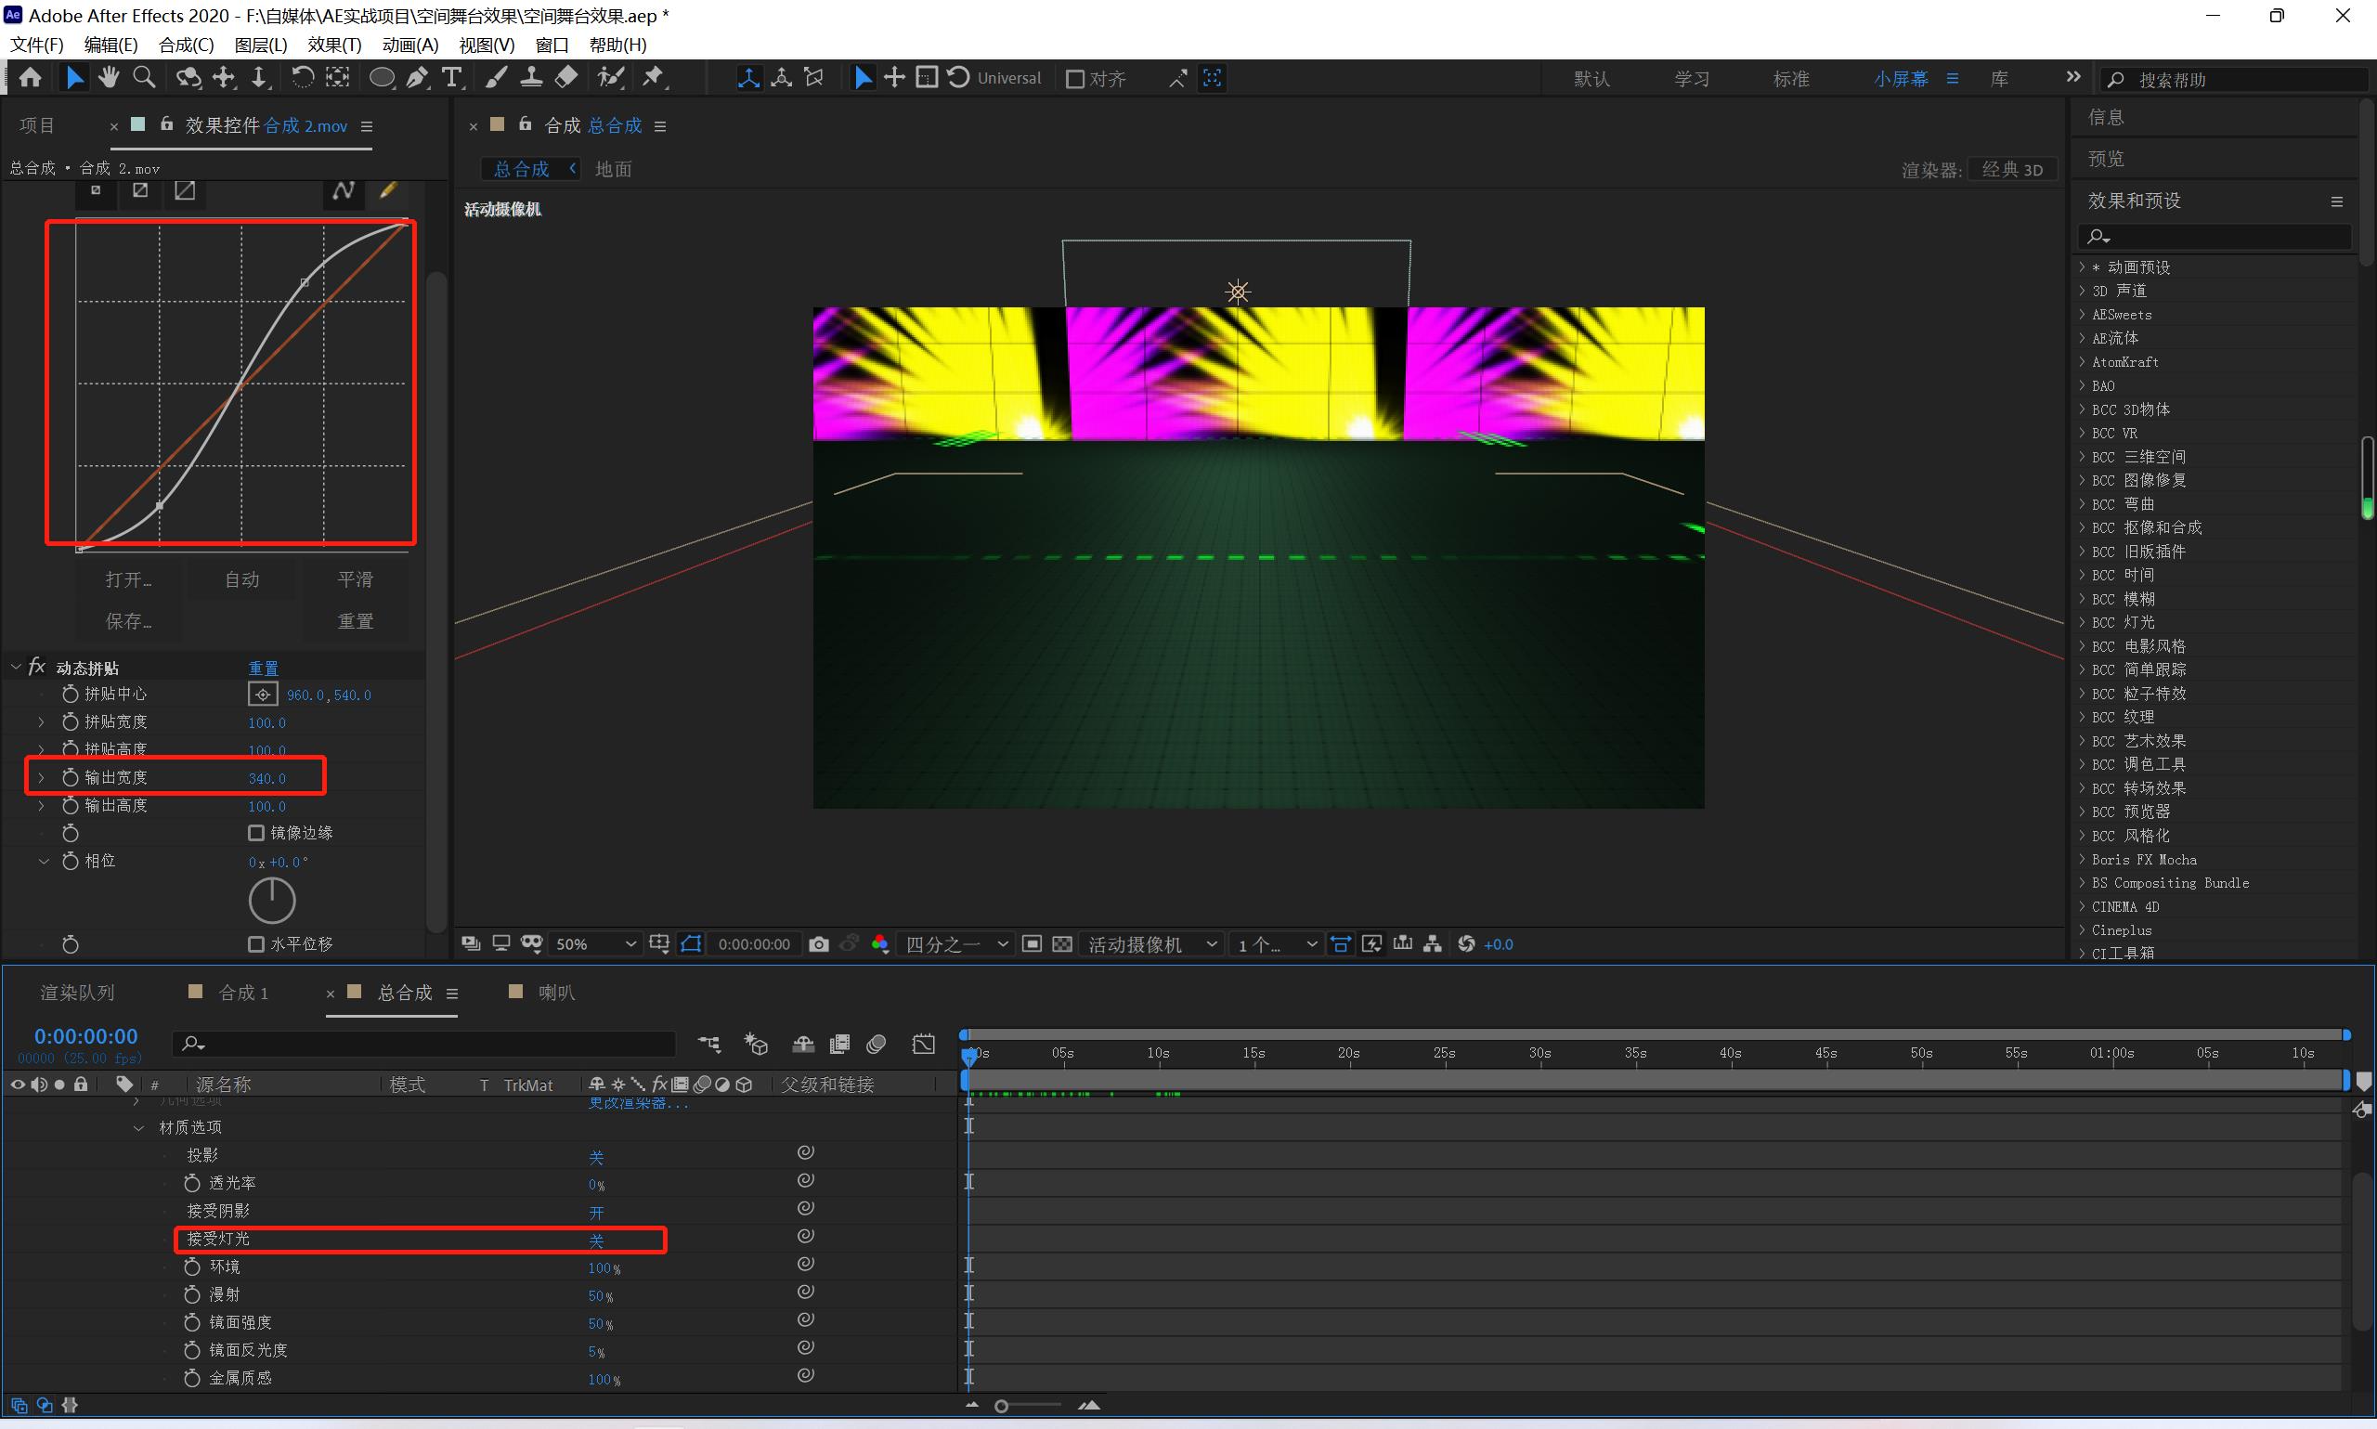Open the 活动摄像机 view dropdown
The height and width of the screenshot is (1429, 2377).
point(1151,944)
